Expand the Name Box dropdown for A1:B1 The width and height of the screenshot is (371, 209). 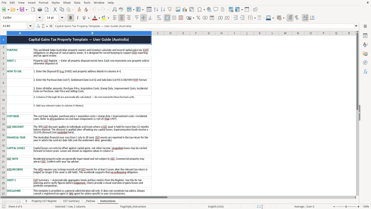click(30, 26)
